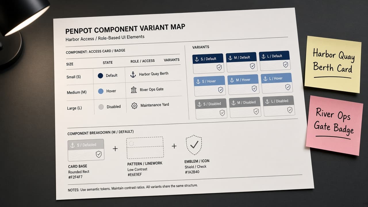Click the shield check on the M / Hover card
The height and width of the screenshot is (207, 368).
254,89
